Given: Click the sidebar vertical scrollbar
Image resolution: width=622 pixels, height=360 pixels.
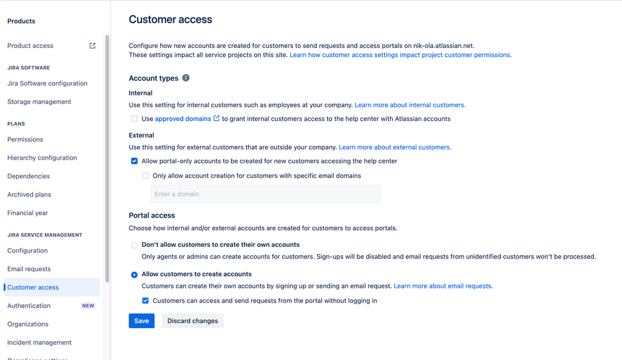Looking at the screenshot, I should [107, 159].
